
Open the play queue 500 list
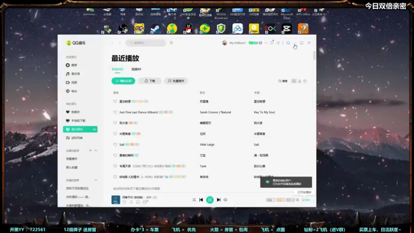coord(305,200)
